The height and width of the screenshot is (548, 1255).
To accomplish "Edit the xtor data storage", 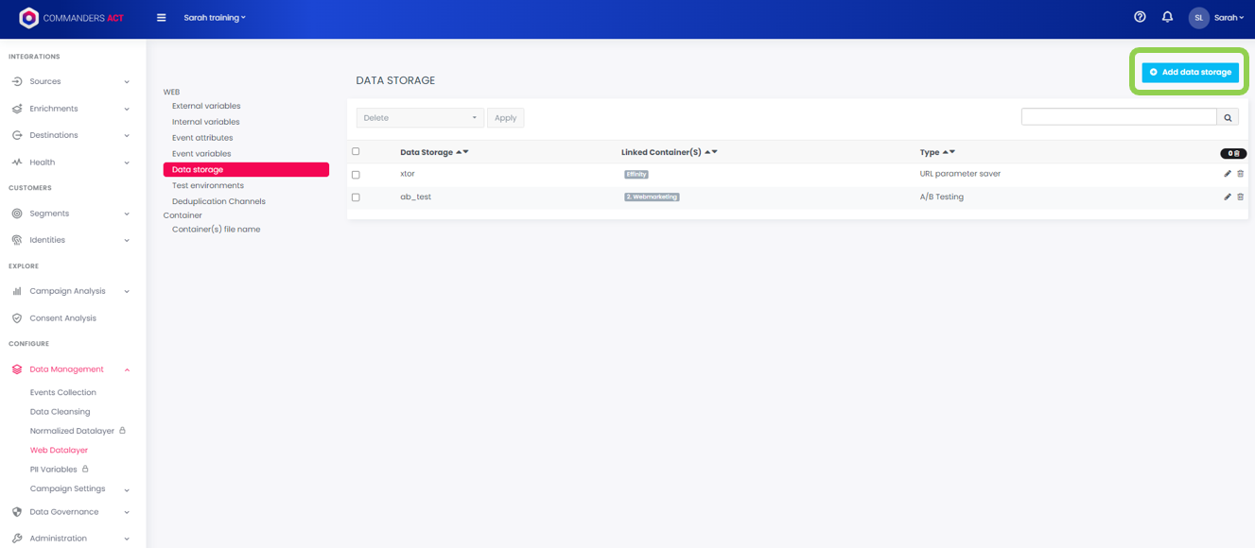I will pos(1228,174).
